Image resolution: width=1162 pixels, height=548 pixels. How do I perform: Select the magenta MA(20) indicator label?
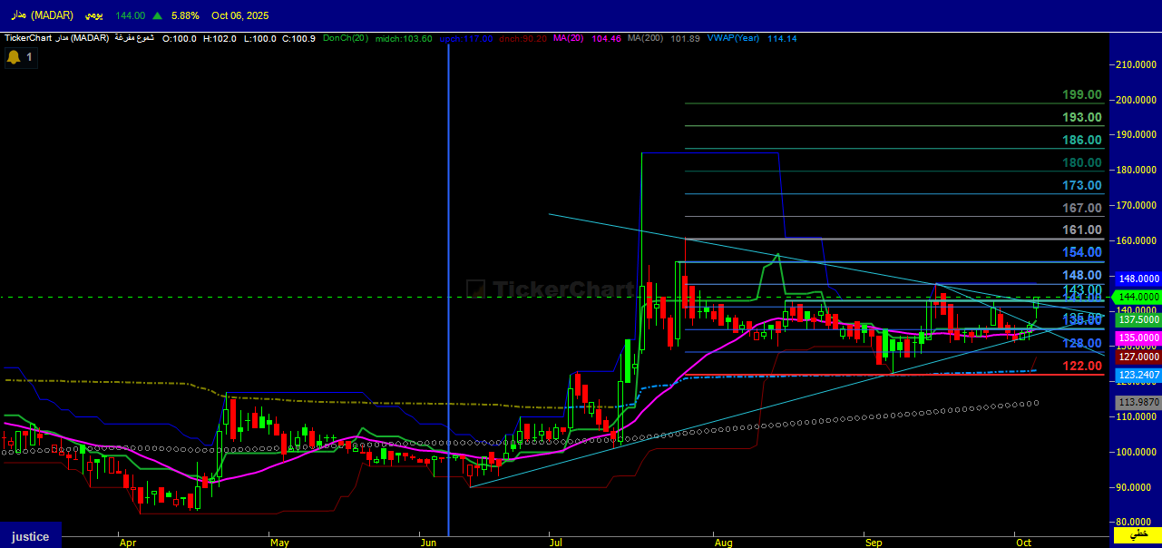pos(568,38)
